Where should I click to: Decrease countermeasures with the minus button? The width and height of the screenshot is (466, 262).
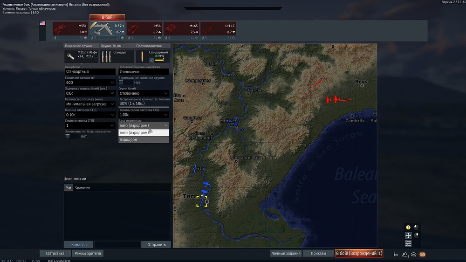pos(151,60)
